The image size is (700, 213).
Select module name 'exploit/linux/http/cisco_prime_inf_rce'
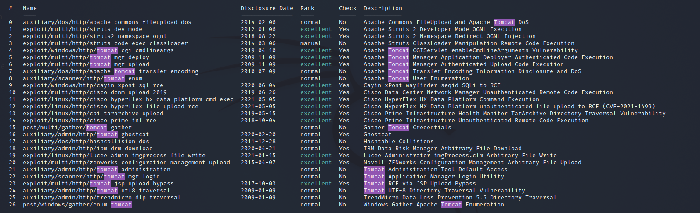click(90, 121)
